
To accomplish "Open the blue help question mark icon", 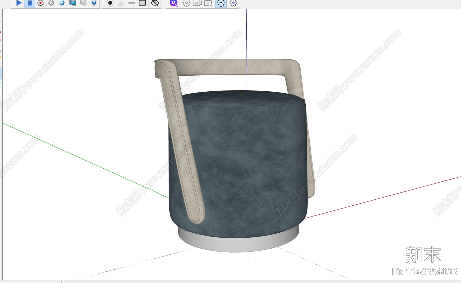I will (94, 3).
